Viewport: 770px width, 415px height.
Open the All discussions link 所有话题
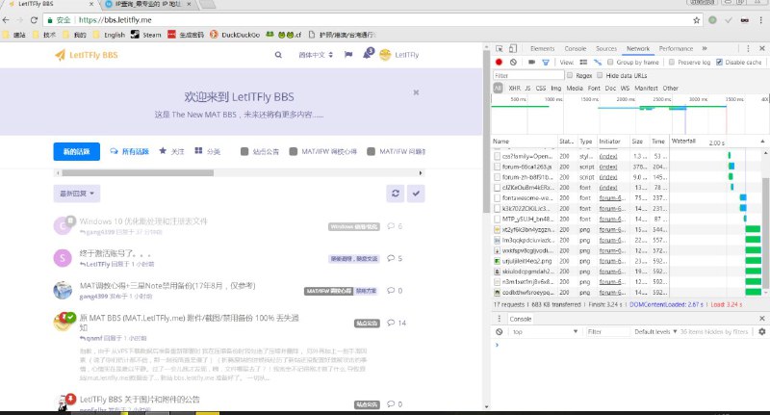(130, 151)
